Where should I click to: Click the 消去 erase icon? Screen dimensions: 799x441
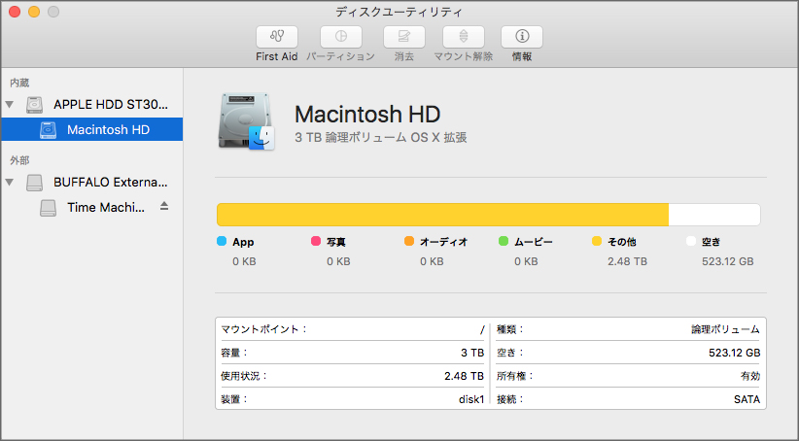(404, 37)
